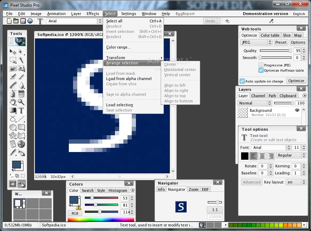
Task: Click the RGB mode button
Action: click(75, 214)
